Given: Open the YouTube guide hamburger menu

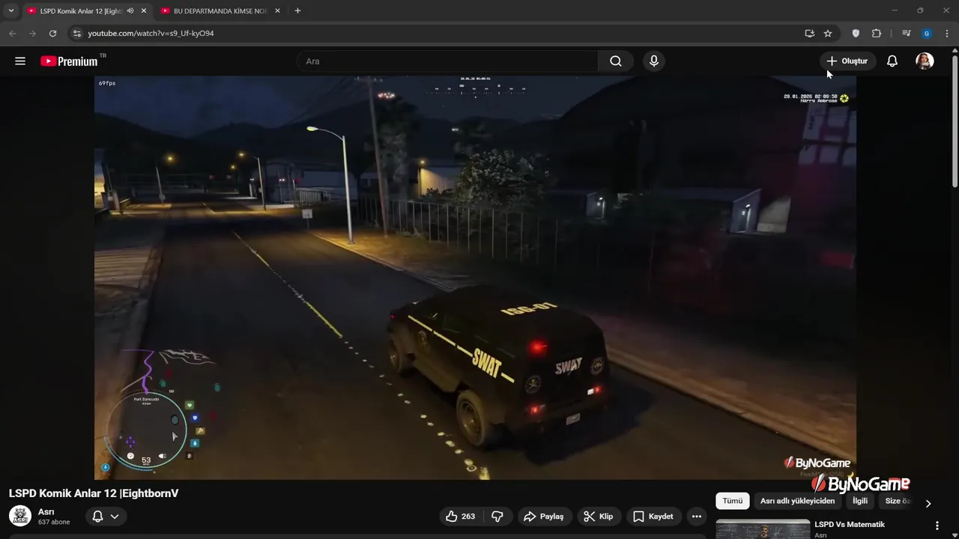Looking at the screenshot, I should 20,61.
